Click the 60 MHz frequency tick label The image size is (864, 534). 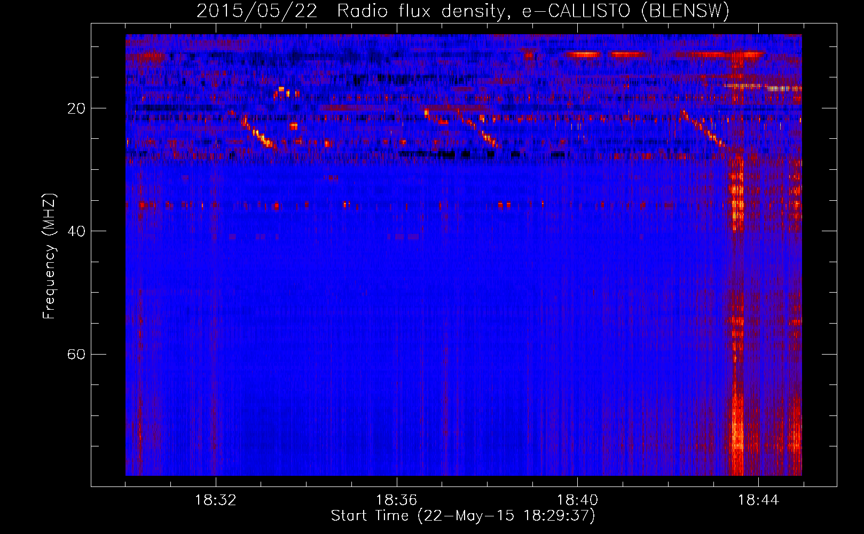(x=76, y=354)
